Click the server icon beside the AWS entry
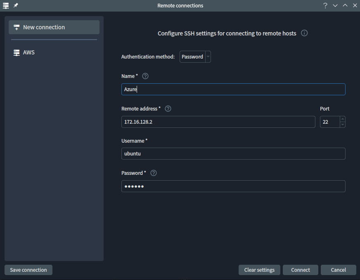This screenshot has width=360, height=280. click(16, 52)
